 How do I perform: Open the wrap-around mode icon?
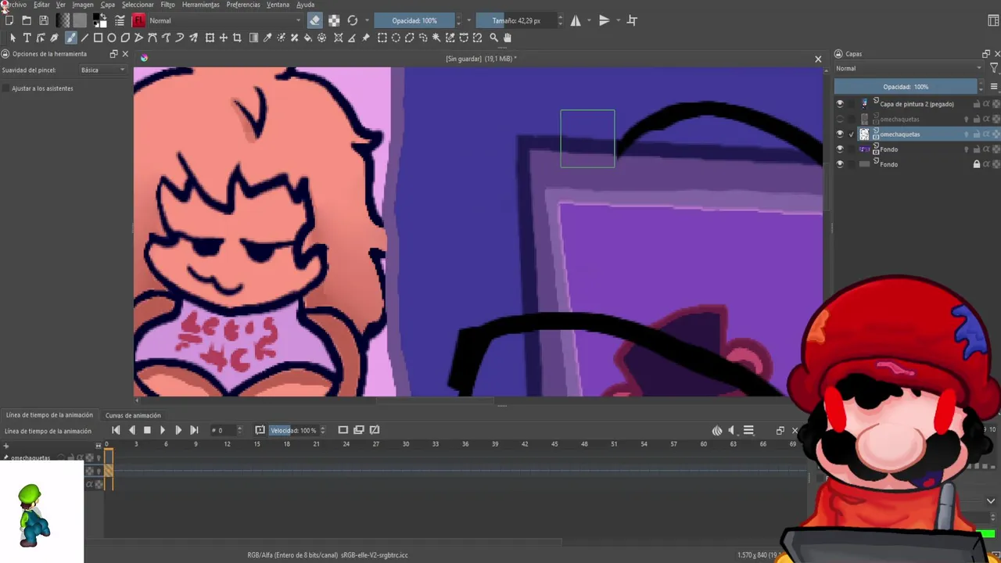(x=632, y=20)
